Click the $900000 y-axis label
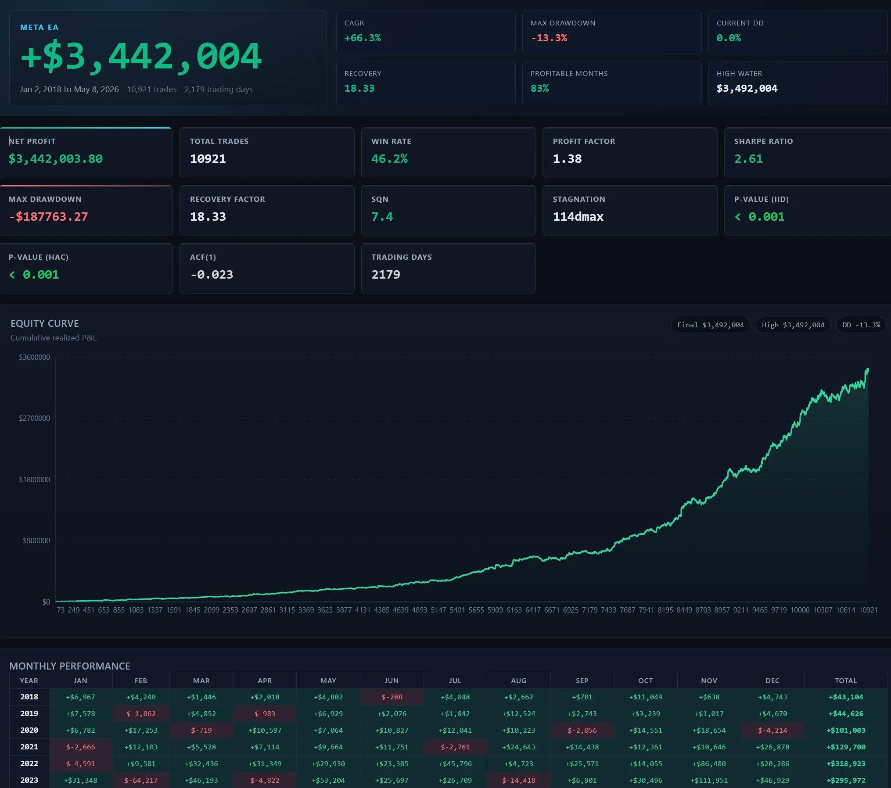 click(36, 541)
